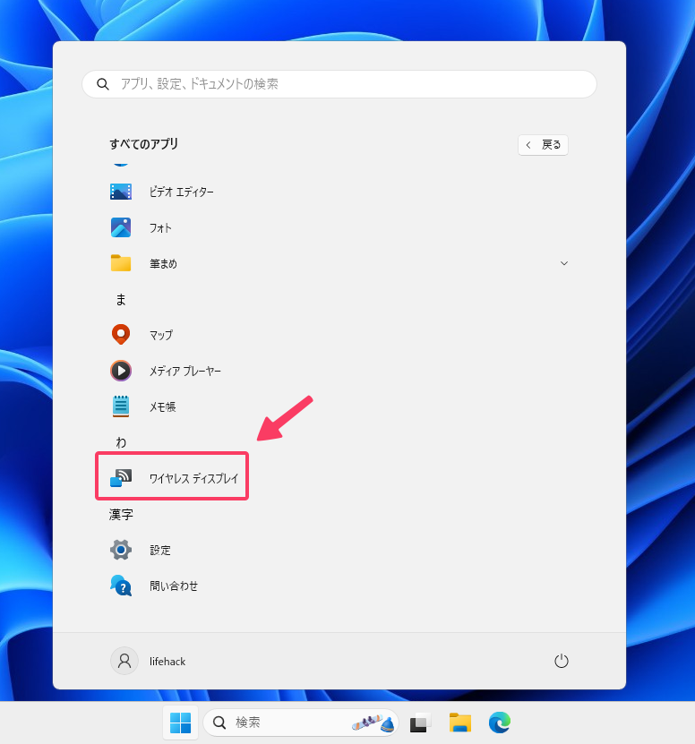This screenshot has height=744, width=695.
Task: Open File Explorer from the taskbar
Action: tap(460, 723)
